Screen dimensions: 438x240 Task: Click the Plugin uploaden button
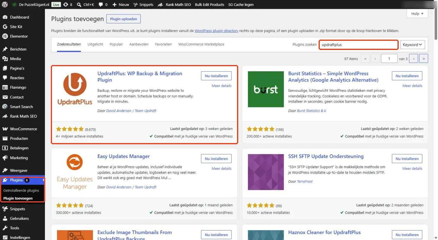tap(124, 19)
